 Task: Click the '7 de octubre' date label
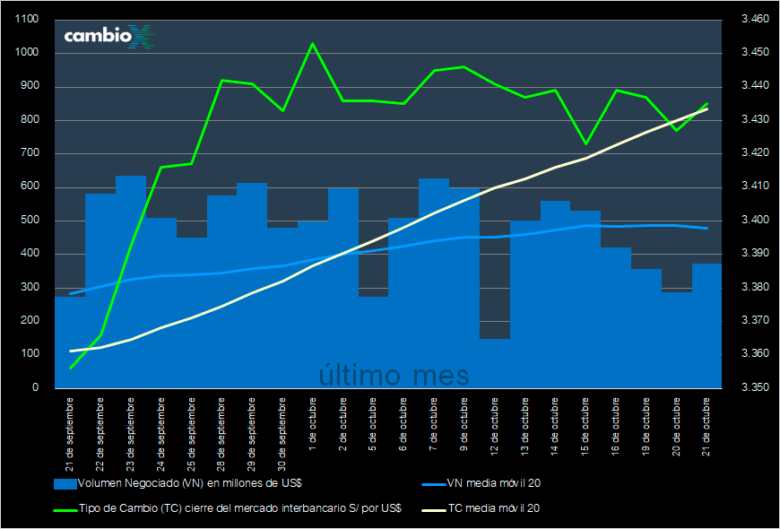434,424
